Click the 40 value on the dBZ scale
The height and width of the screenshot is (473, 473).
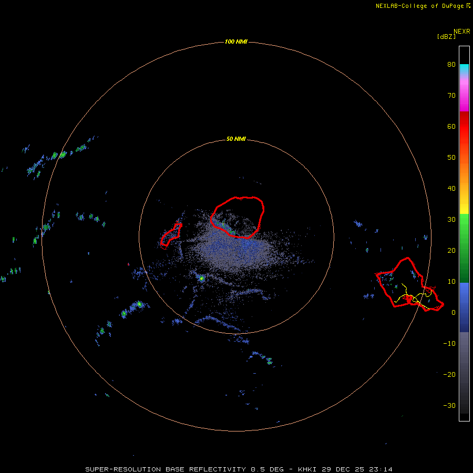451,189
